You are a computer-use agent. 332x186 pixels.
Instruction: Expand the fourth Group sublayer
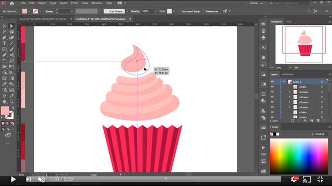(x=289, y=107)
